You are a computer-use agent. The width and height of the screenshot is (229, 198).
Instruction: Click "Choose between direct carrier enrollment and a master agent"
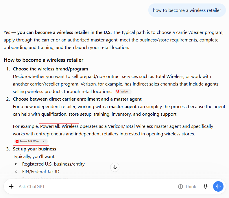click(77, 99)
